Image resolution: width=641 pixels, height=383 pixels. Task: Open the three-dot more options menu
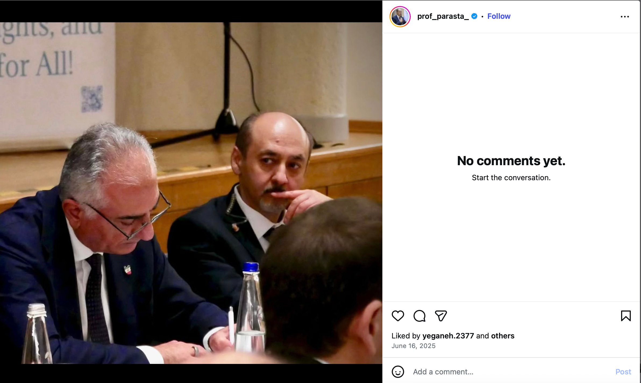coord(625,17)
